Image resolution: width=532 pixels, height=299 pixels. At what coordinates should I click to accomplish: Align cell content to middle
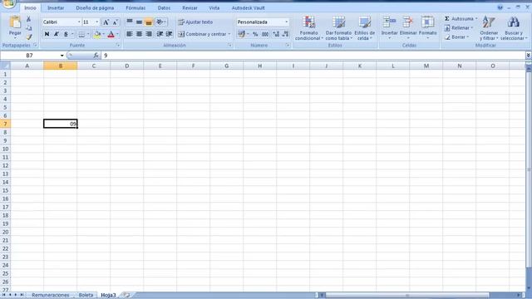(139, 22)
